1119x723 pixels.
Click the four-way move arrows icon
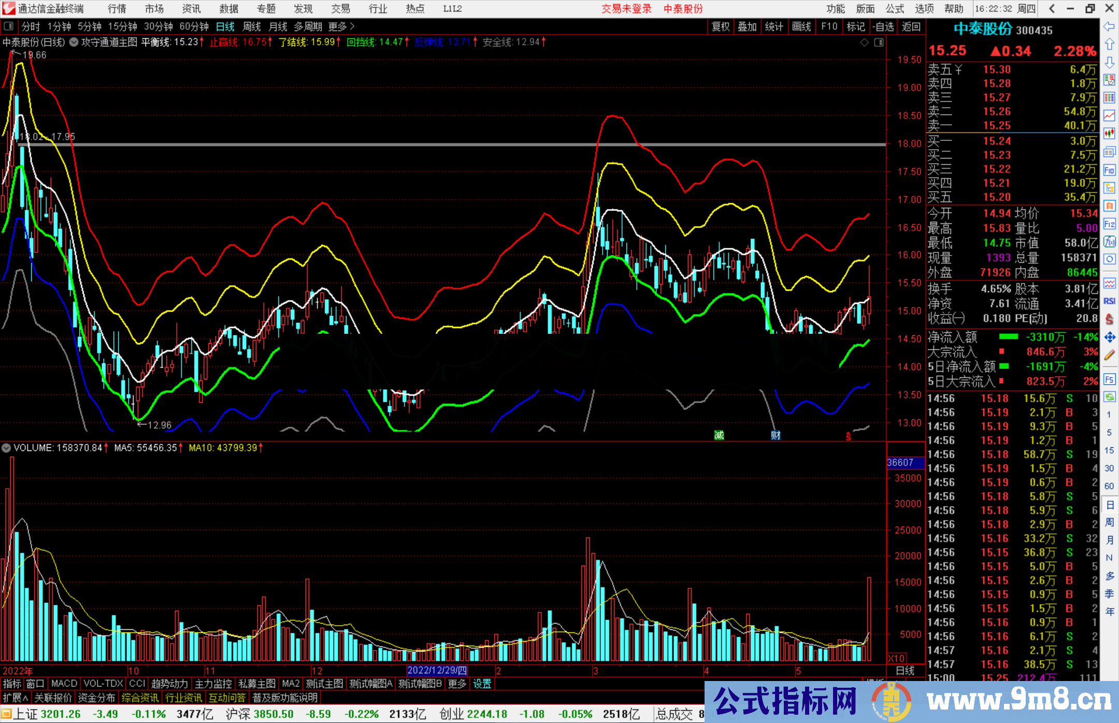coord(1109,337)
